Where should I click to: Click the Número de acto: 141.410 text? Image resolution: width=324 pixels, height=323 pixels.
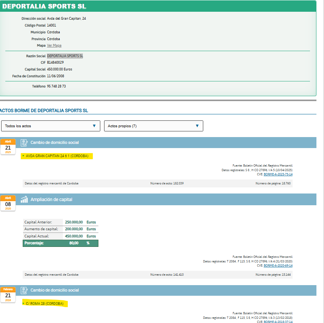[x=167, y=275]
